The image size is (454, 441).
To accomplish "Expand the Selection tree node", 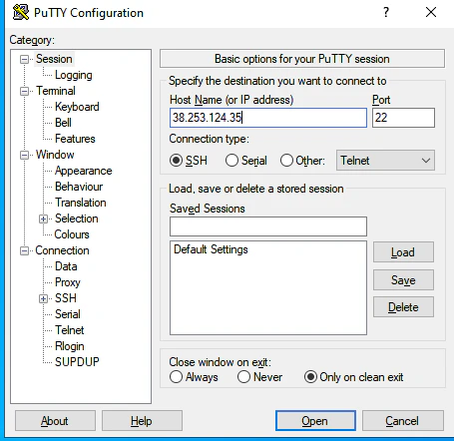I will click(x=43, y=219).
